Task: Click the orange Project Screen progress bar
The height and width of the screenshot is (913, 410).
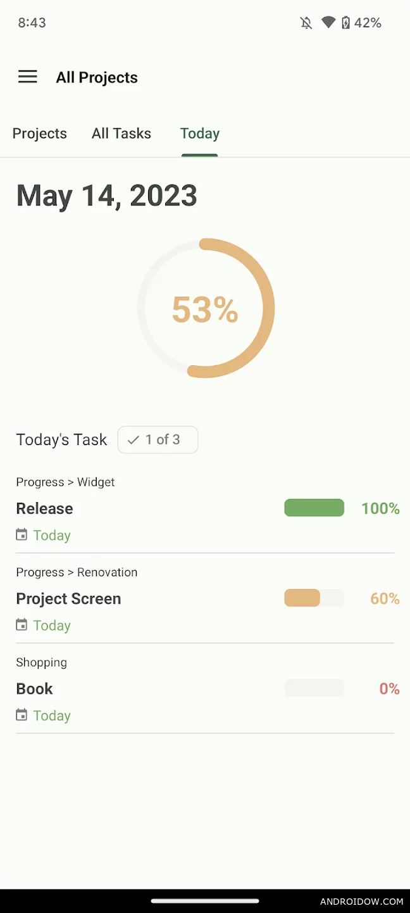Action: pos(314,598)
